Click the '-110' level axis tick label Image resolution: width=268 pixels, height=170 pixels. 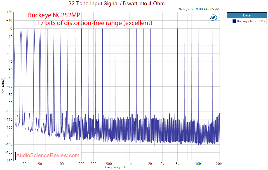9,119
